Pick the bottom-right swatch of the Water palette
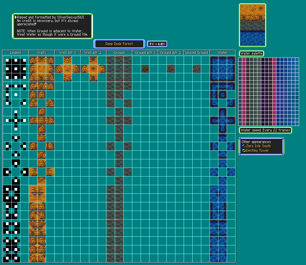The image size is (306, 265). (x=297, y=124)
